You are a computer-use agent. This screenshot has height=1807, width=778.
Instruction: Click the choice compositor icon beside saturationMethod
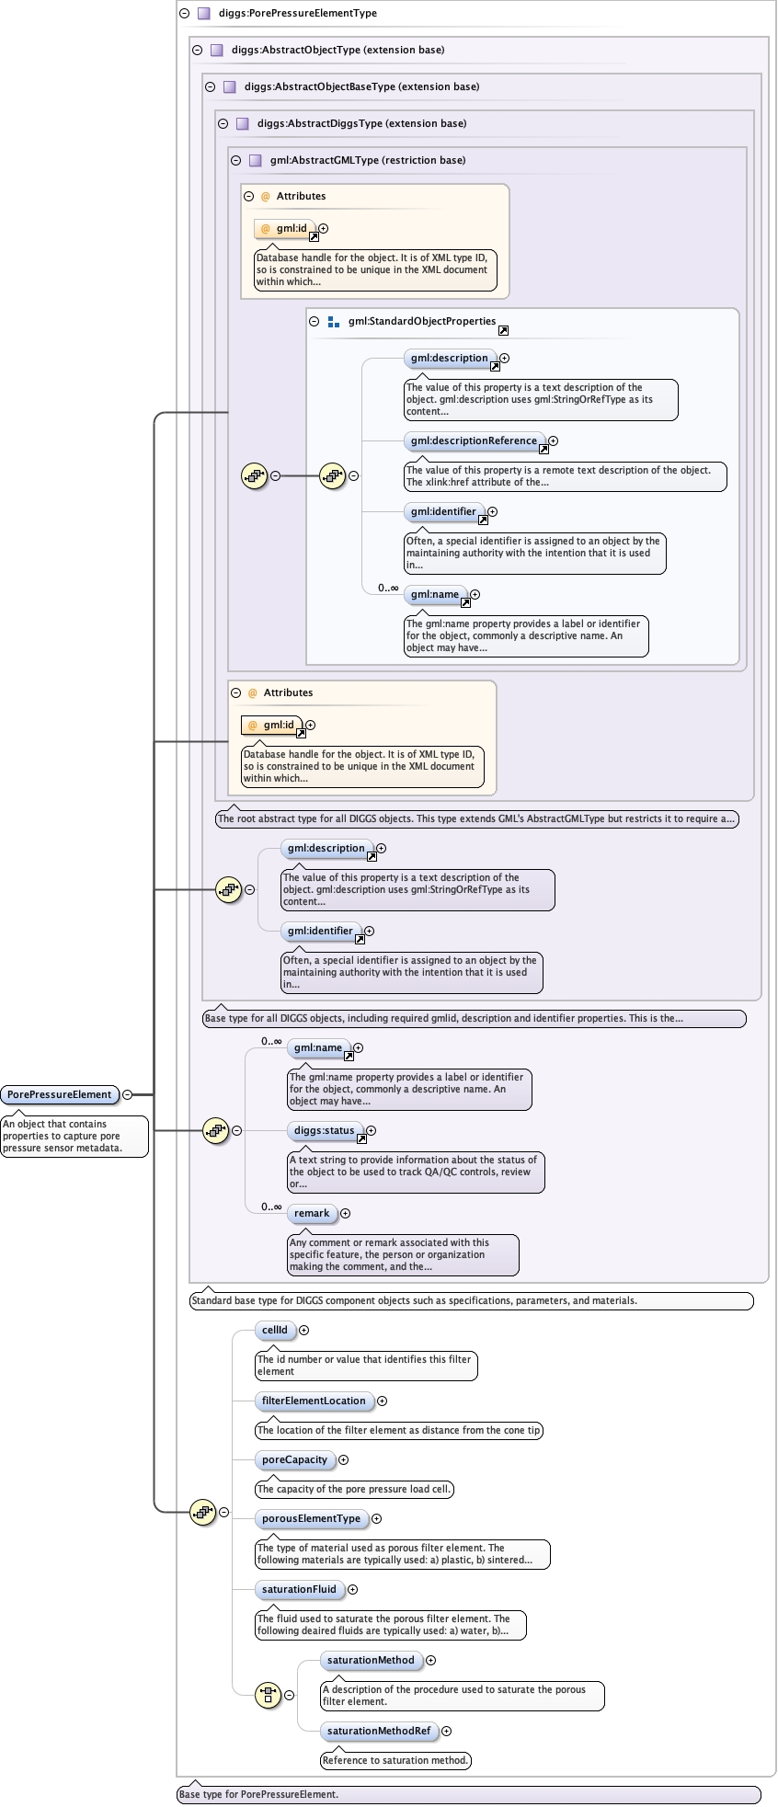(x=268, y=1695)
